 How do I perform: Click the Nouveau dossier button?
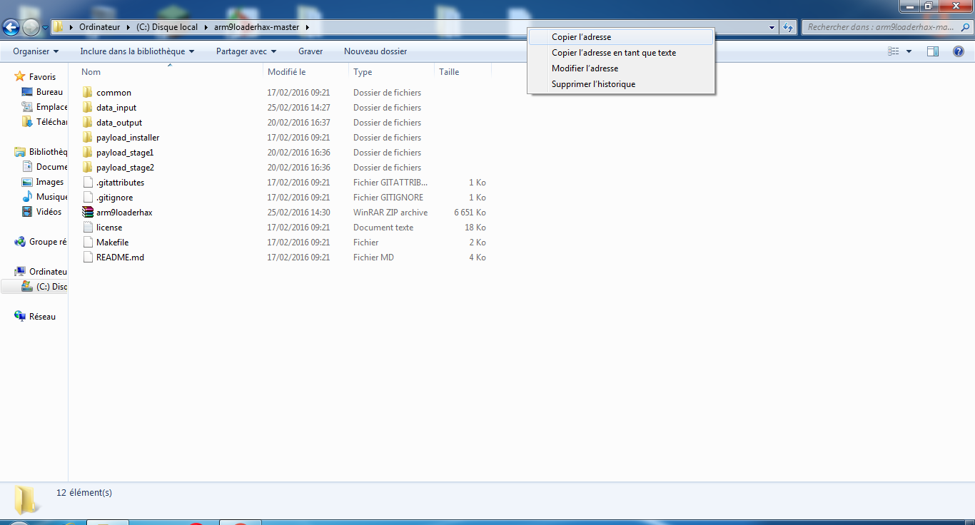click(375, 51)
